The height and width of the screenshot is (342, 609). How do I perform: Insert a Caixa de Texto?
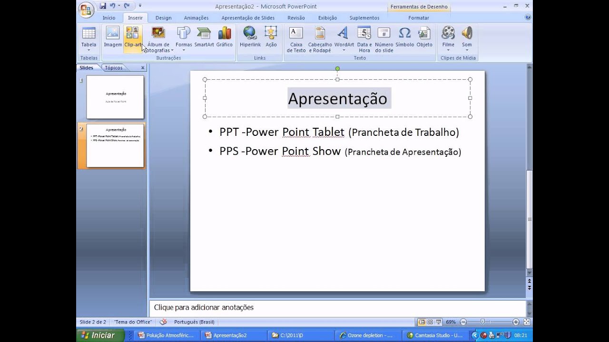(296, 39)
